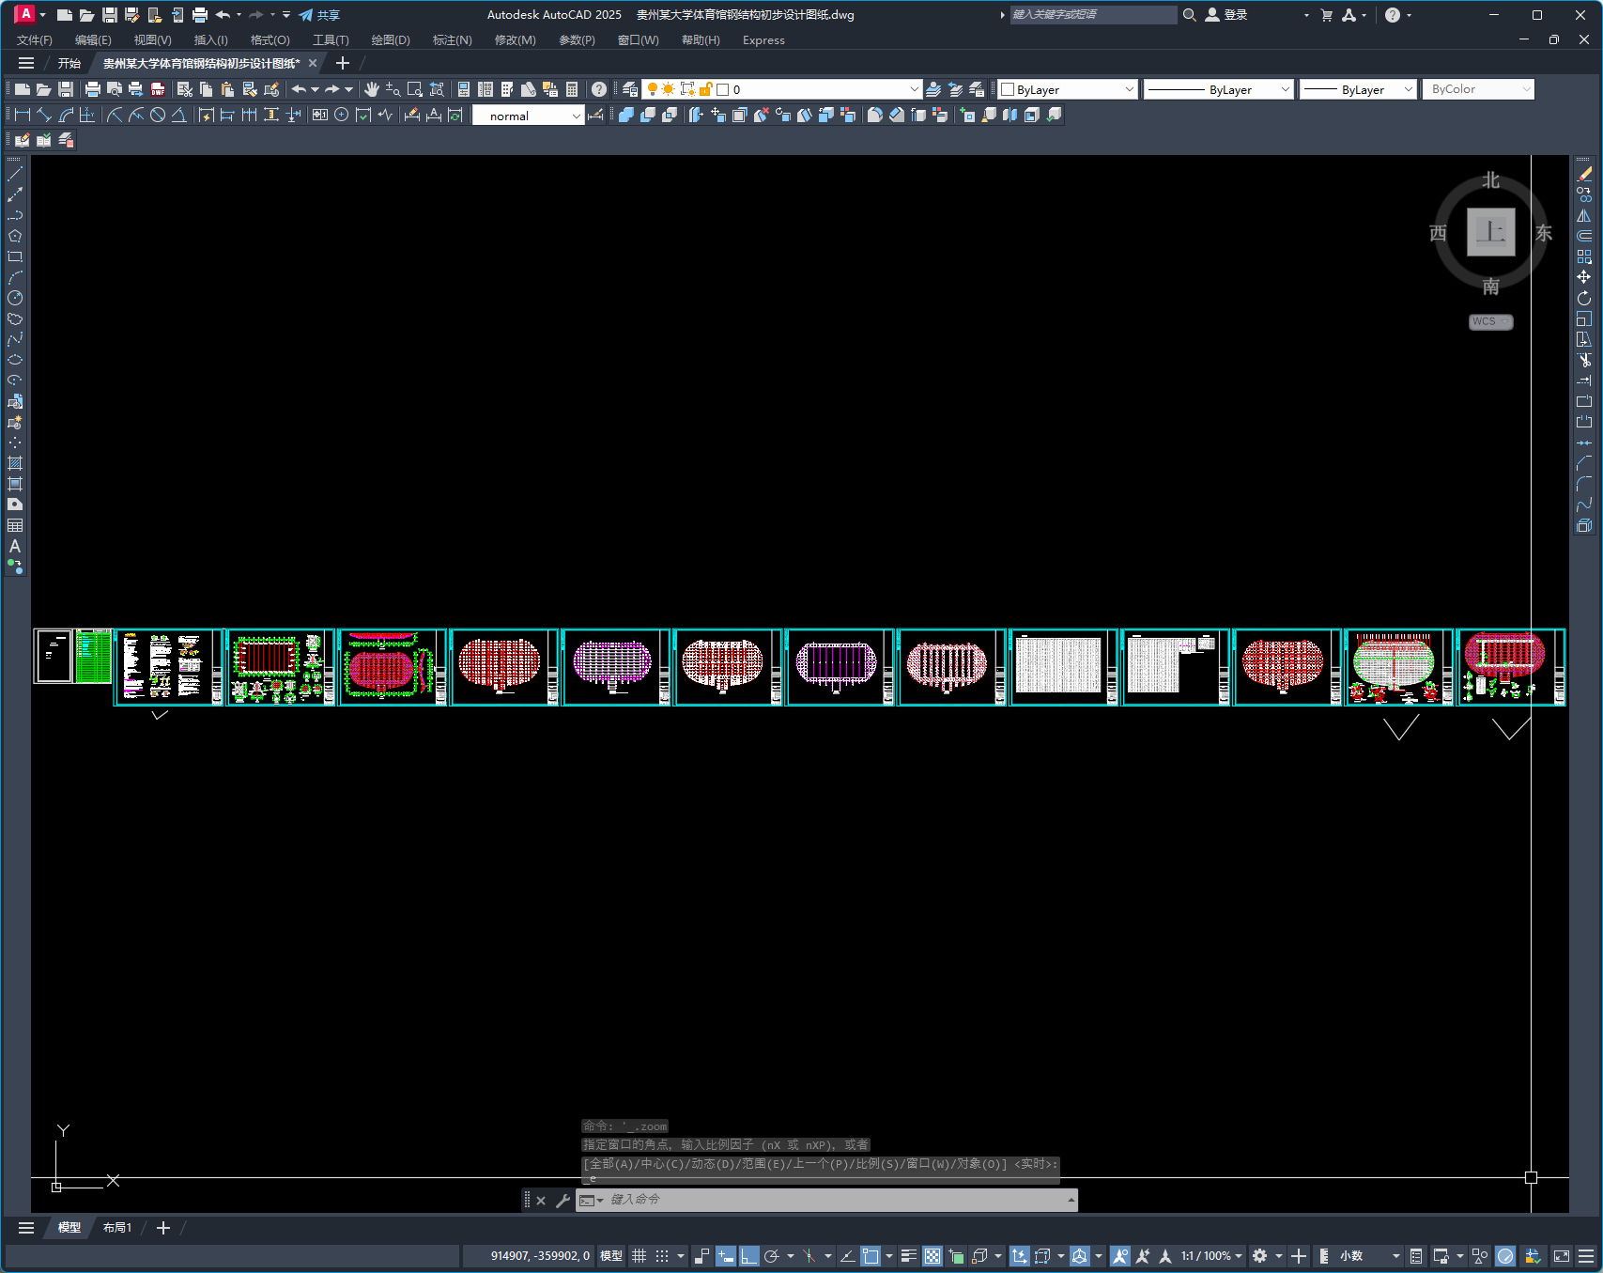The image size is (1603, 1273).
Task: Toggle grid display in status bar
Action: click(640, 1256)
